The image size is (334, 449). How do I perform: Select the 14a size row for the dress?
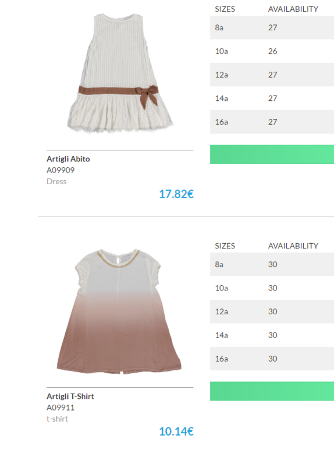272,98
